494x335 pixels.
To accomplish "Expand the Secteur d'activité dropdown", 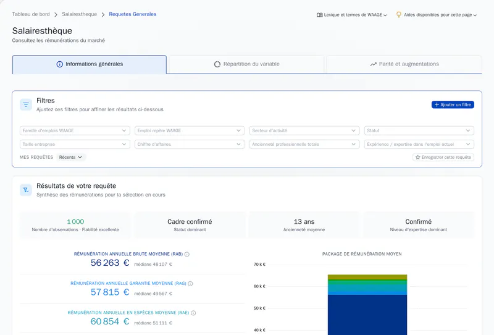I will click(304, 130).
